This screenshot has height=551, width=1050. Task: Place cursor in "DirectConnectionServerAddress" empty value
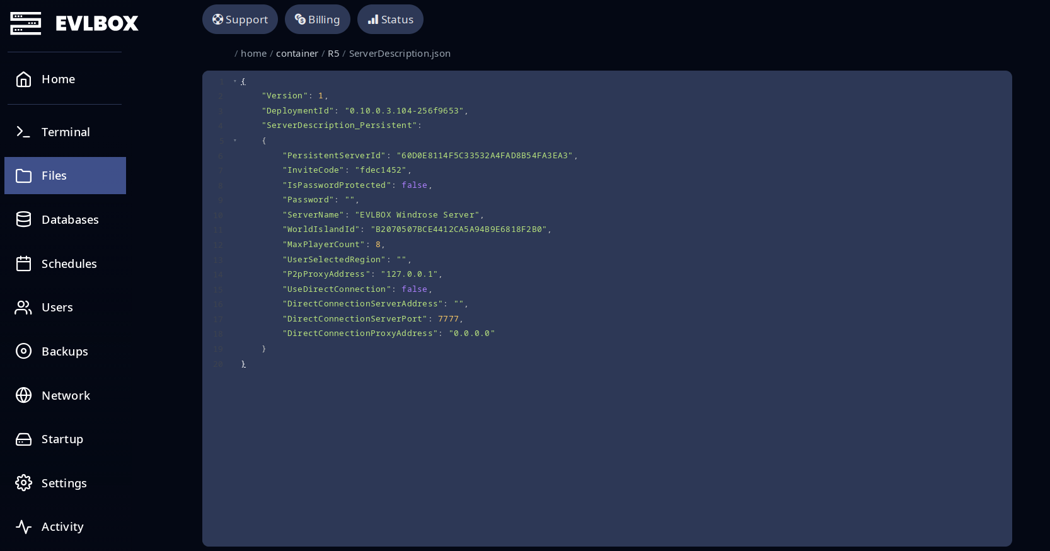point(459,304)
